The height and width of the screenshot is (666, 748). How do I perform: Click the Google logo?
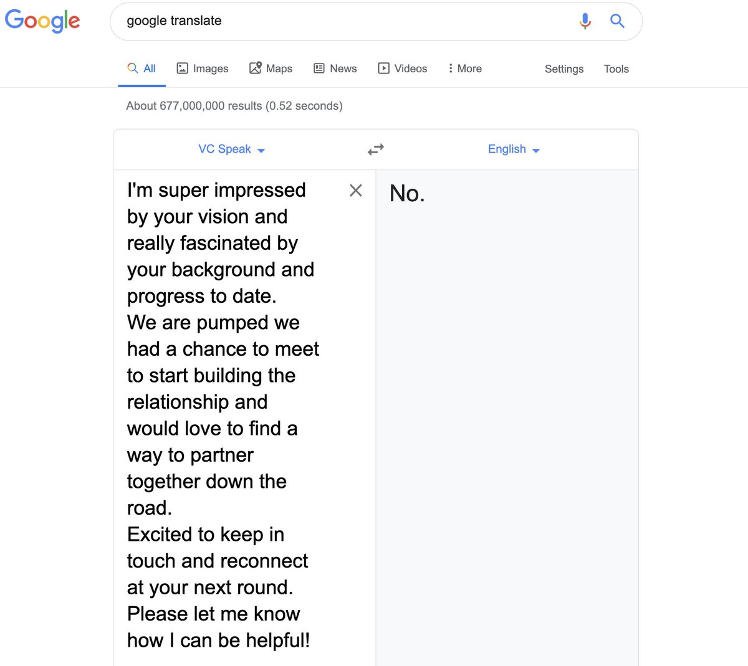tap(42, 21)
